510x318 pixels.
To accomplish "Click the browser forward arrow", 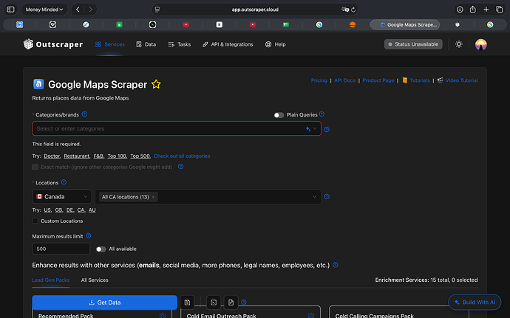I will pos(90,10).
